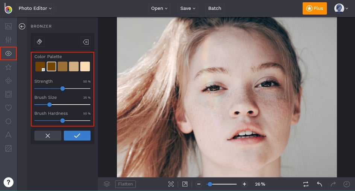Apply Bronzer with the blue checkmark
This screenshot has width=355, height=191.
pyautogui.click(x=77, y=135)
